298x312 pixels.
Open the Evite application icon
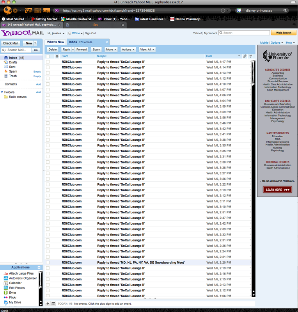tap(6, 293)
